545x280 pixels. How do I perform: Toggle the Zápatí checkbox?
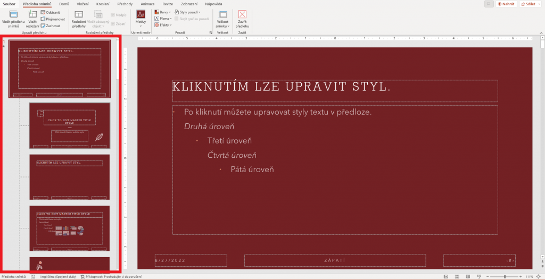pyautogui.click(x=113, y=23)
